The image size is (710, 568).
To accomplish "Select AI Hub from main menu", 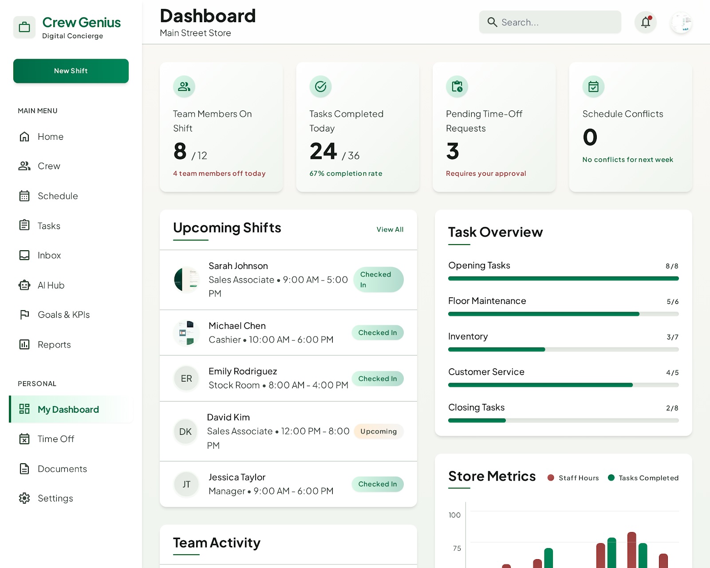I will (x=71, y=285).
